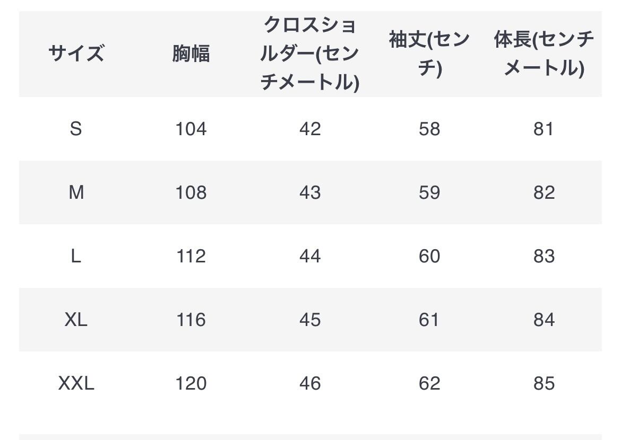Select the XXL size label
The image size is (621, 440).
[76, 383]
